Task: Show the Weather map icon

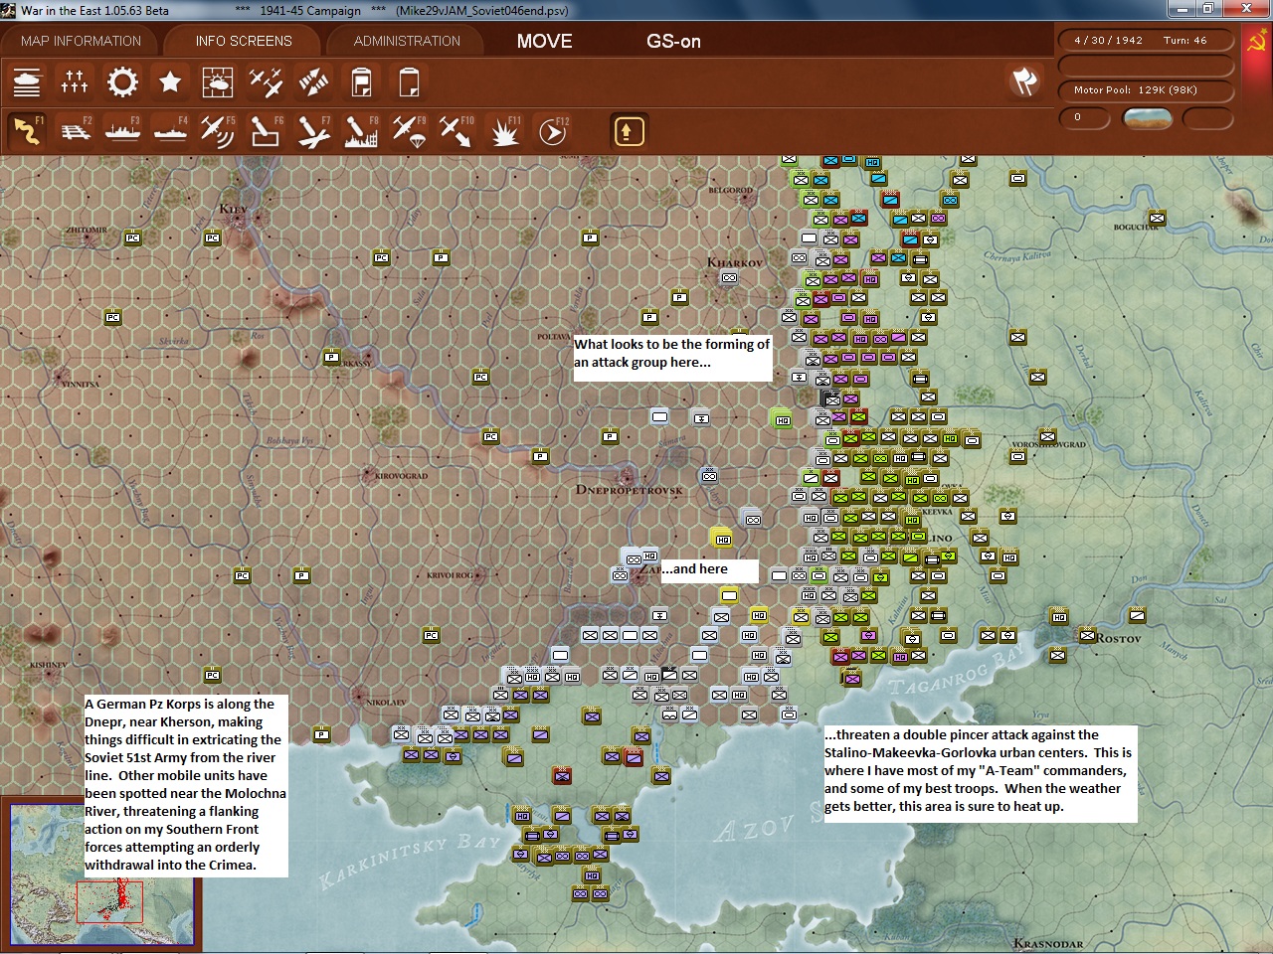Action: click(218, 81)
